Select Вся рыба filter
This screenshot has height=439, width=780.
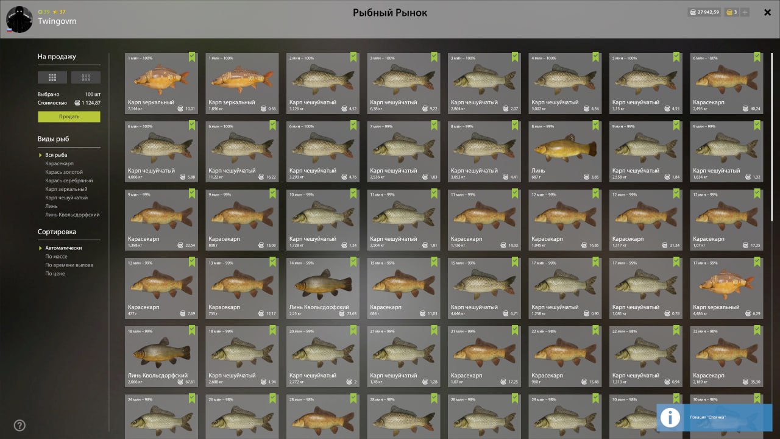tap(56, 155)
